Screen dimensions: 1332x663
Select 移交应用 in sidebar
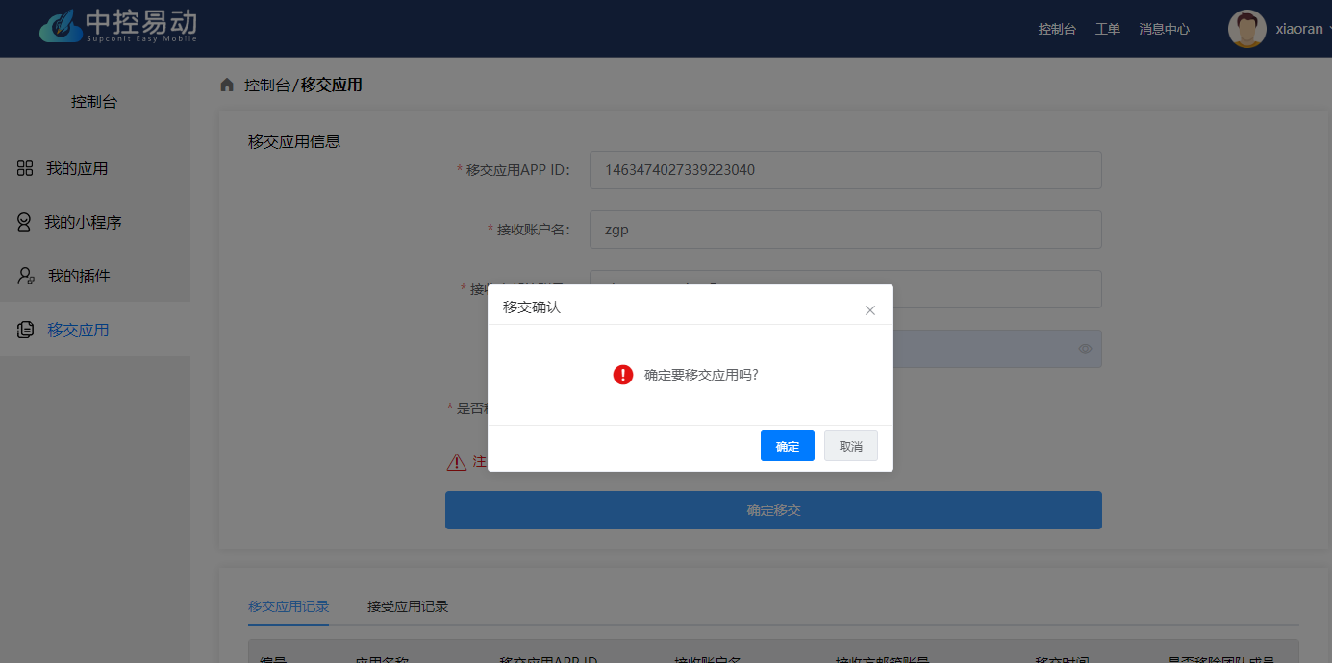coord(78,330)
